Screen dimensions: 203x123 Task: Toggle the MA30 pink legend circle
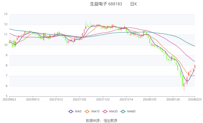105,111
